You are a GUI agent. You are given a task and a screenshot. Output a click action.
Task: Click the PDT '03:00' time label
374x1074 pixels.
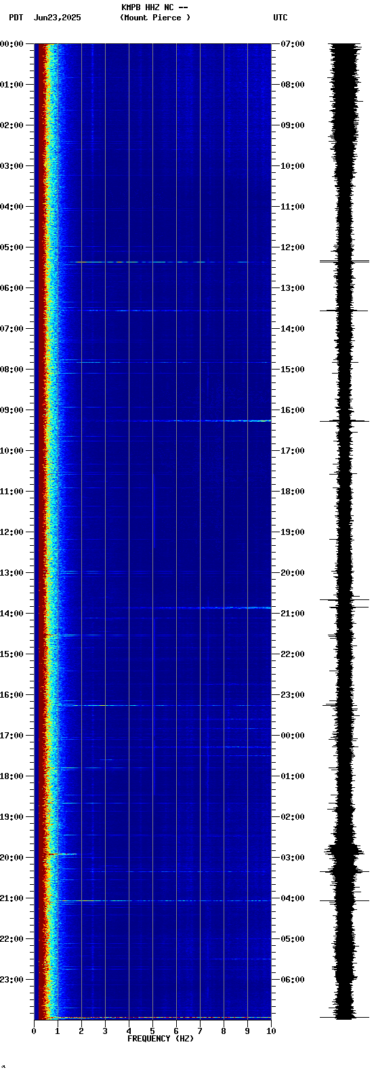point(12,166)
